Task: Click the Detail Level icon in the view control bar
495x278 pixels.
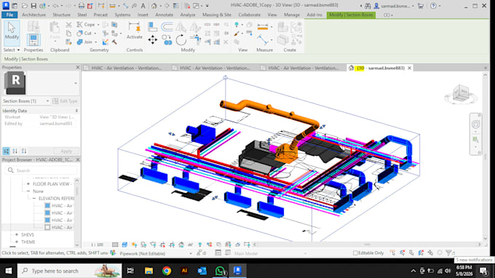Action: click(115, 245)
